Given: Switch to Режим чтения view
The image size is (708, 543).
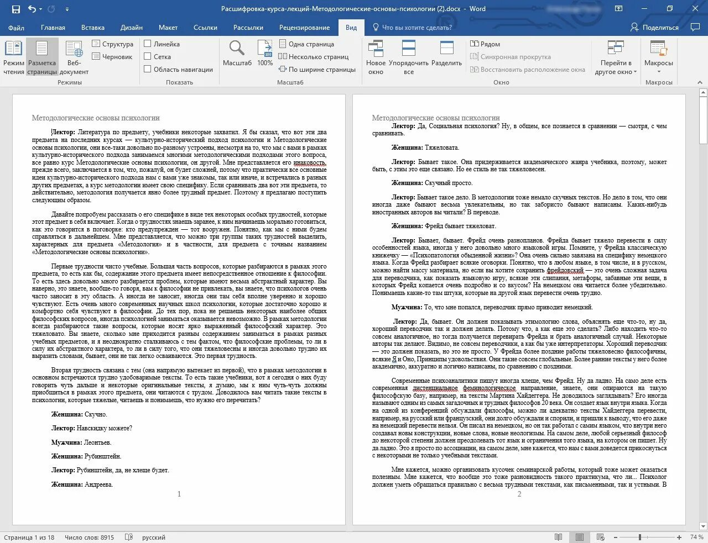Looking at the screenshot, I should (x=14, y=57).
